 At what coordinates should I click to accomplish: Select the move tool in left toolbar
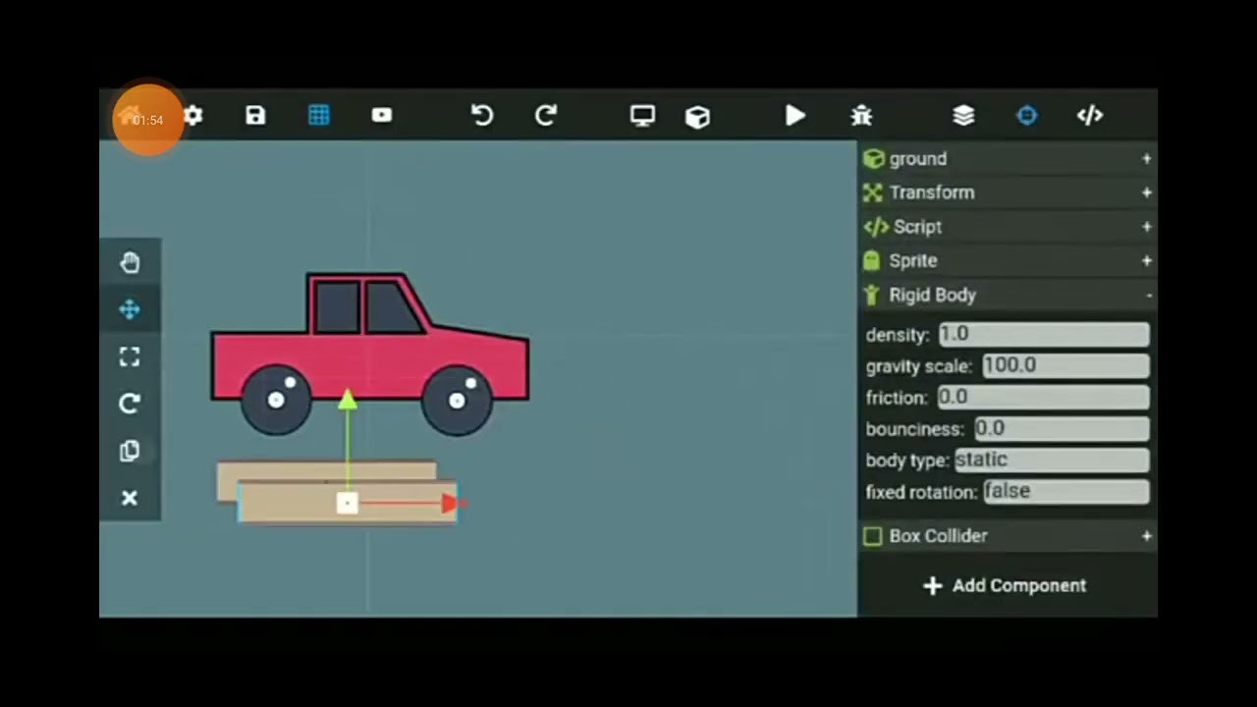point(130,310)
